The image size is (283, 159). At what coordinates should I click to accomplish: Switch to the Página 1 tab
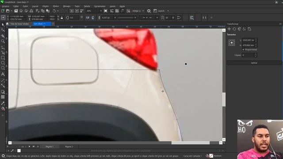click(x=49, y=147)
